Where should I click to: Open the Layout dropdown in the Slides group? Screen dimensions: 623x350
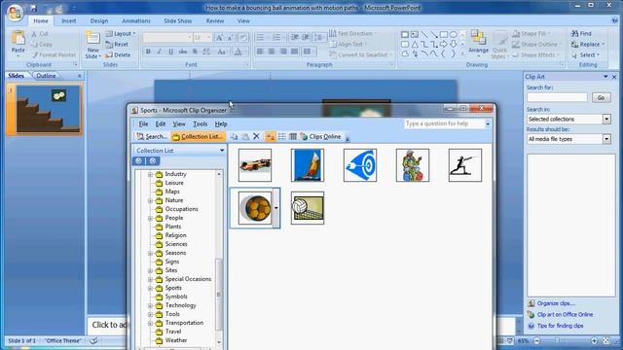pyautogui.click(x=121, y=34)
